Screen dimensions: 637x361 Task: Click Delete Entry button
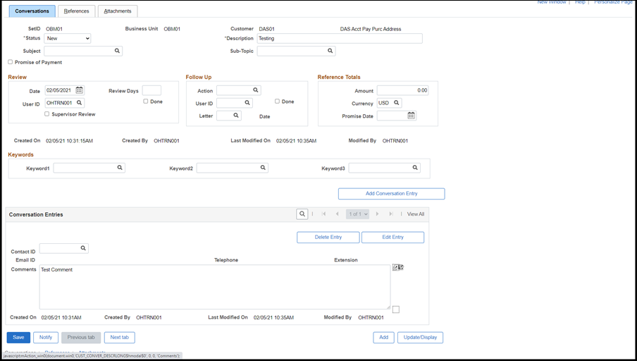[328, 237]
